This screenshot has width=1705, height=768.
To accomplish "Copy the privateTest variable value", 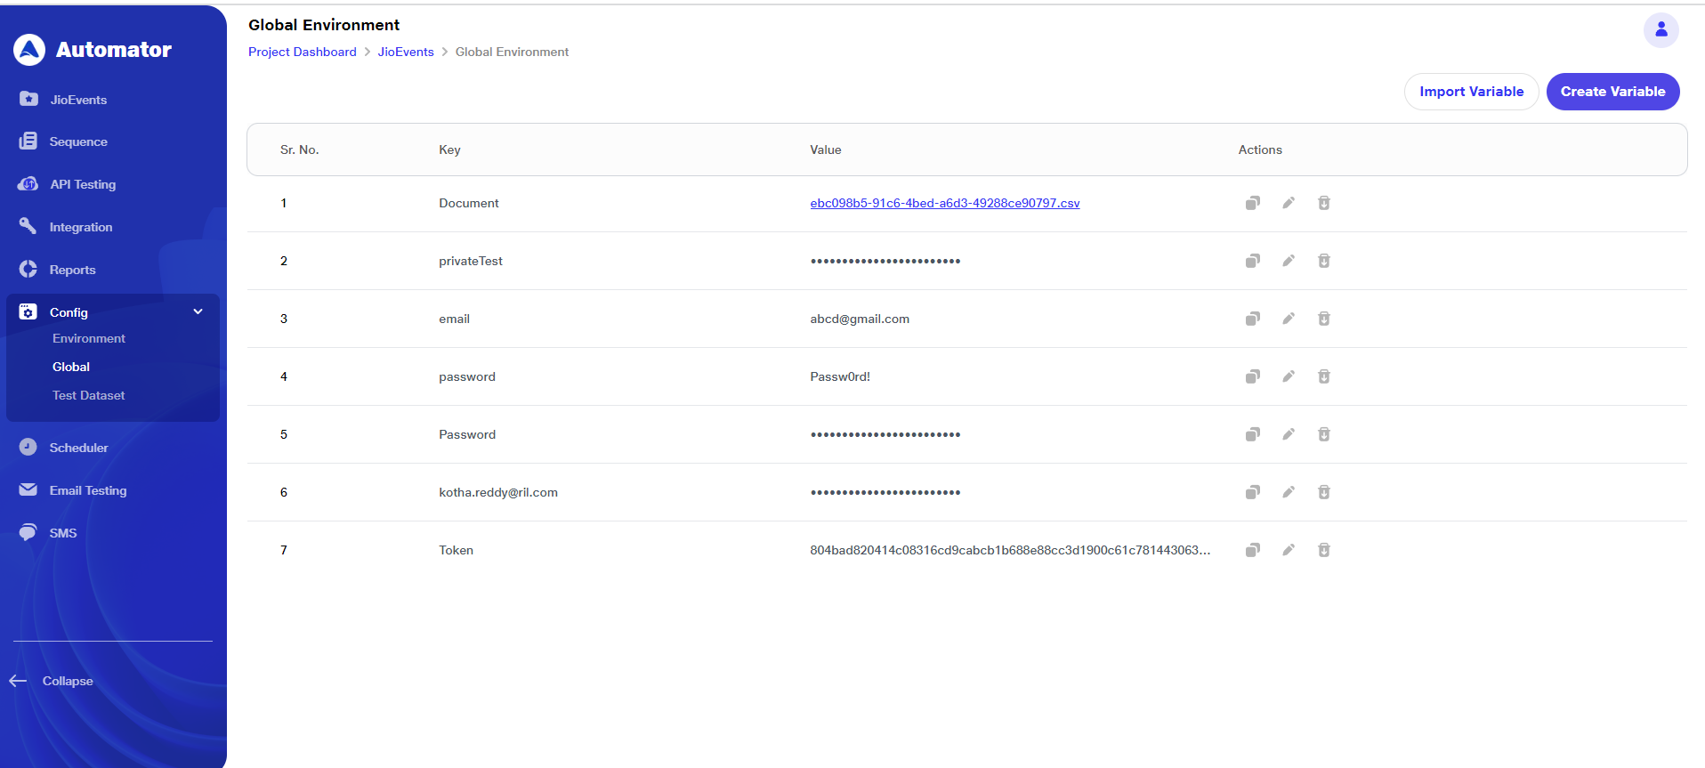I will click(1252, 261).
